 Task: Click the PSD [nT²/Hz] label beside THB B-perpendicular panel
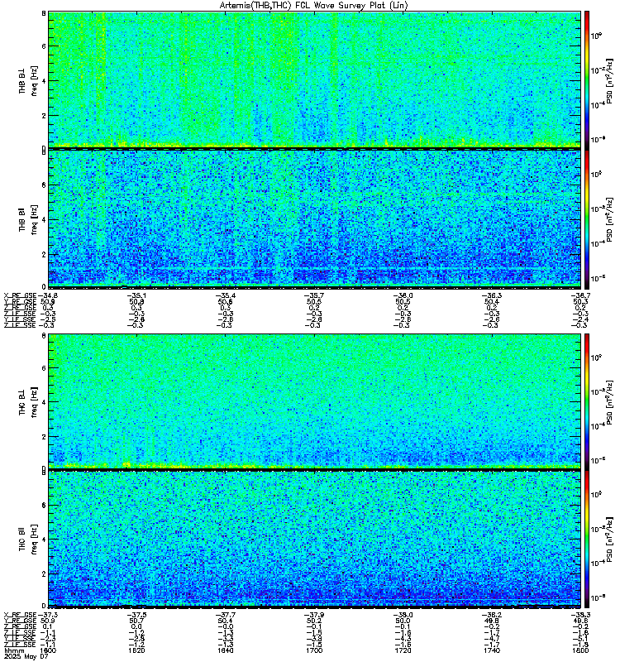click(609, 80)
